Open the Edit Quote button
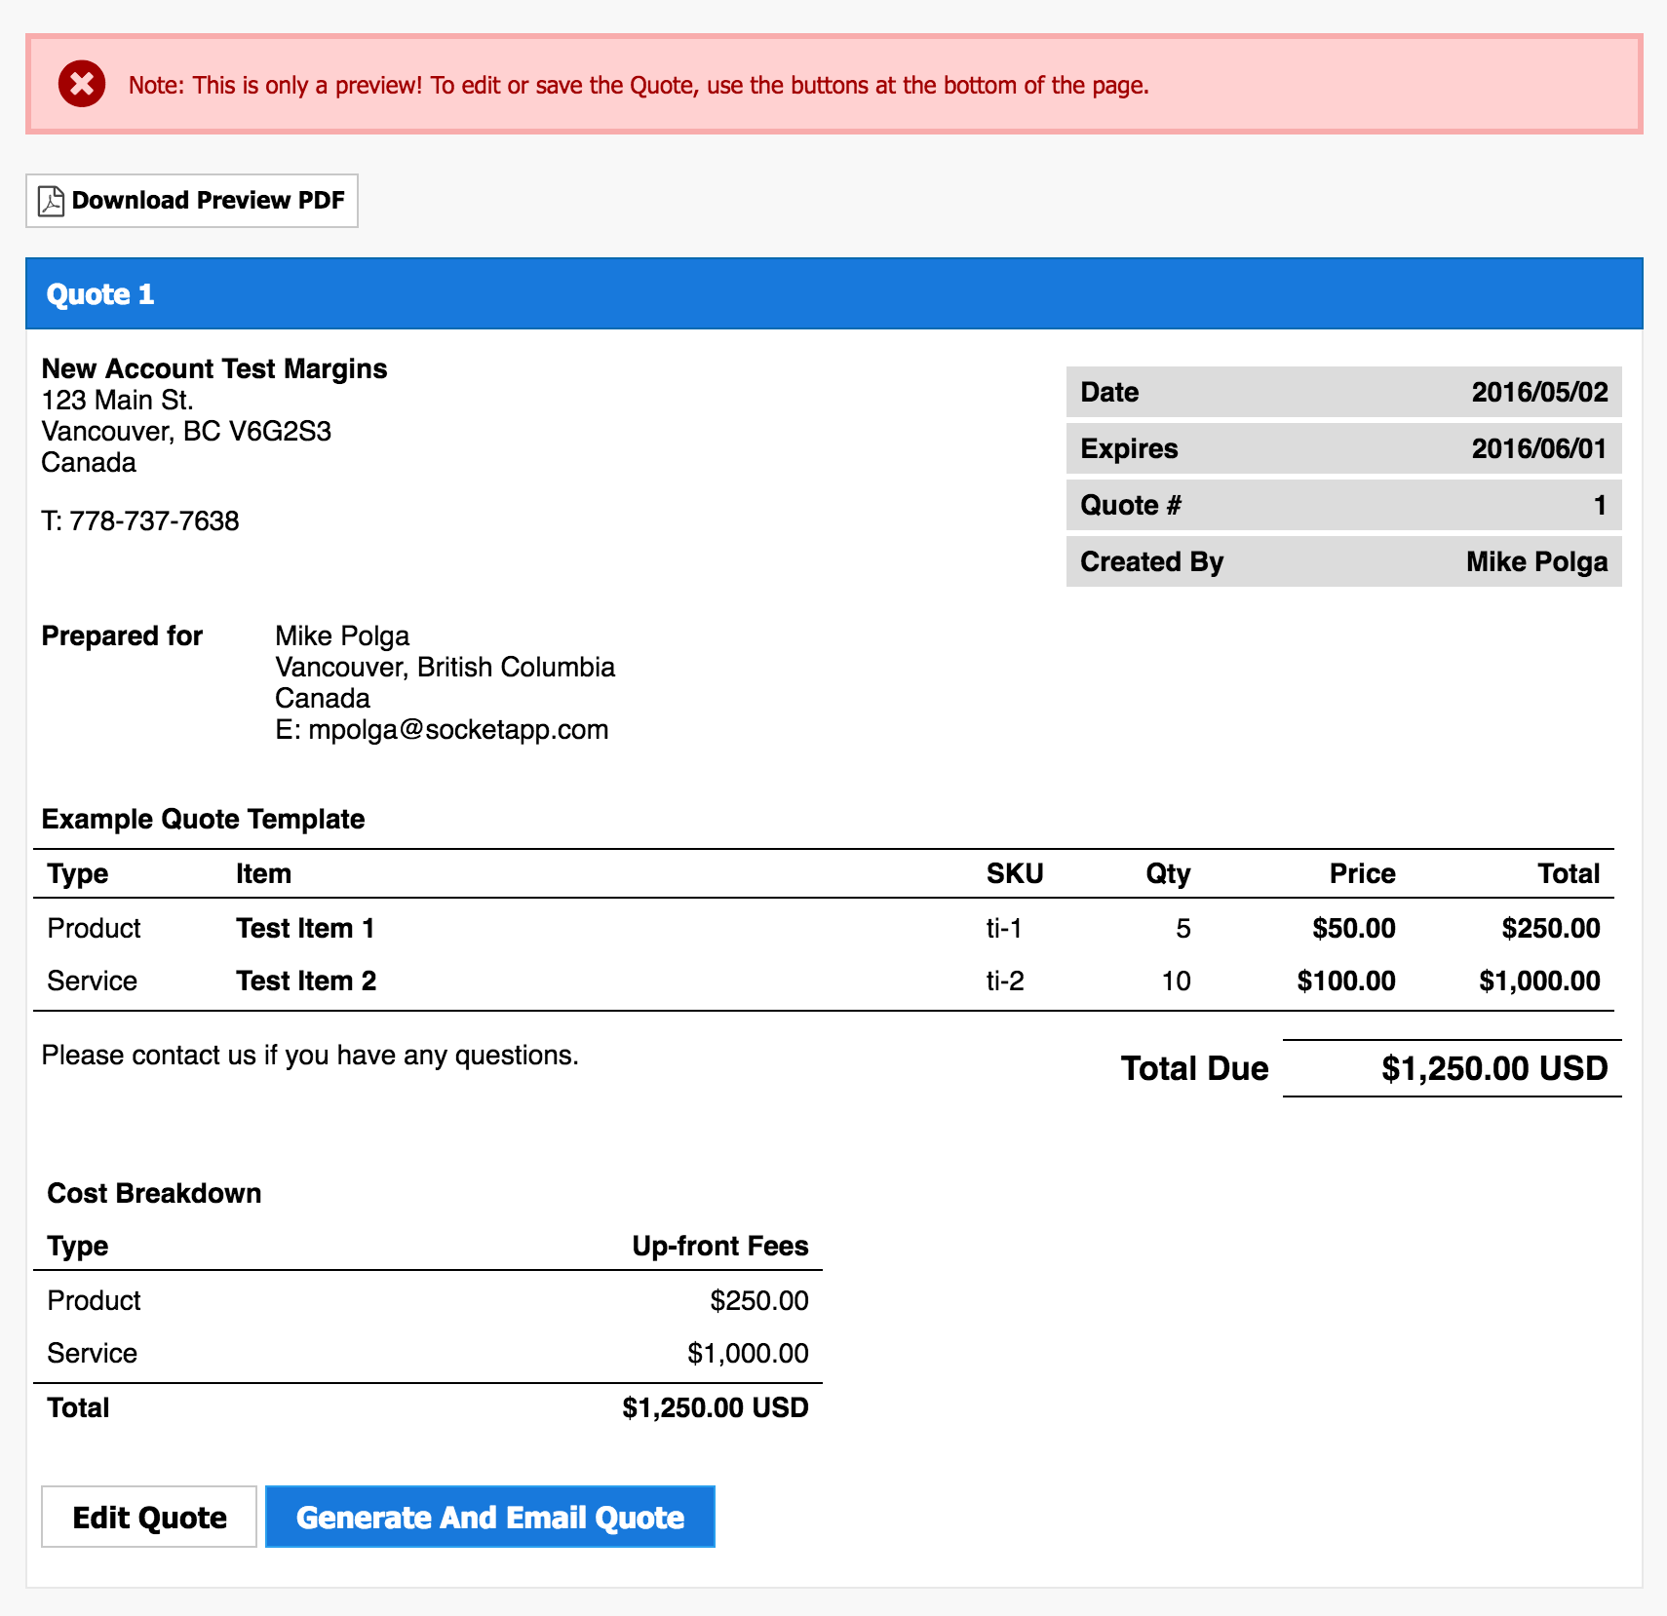Image resolution: width=1667 pixels, height=1616 pixels. click(149, 1517)
